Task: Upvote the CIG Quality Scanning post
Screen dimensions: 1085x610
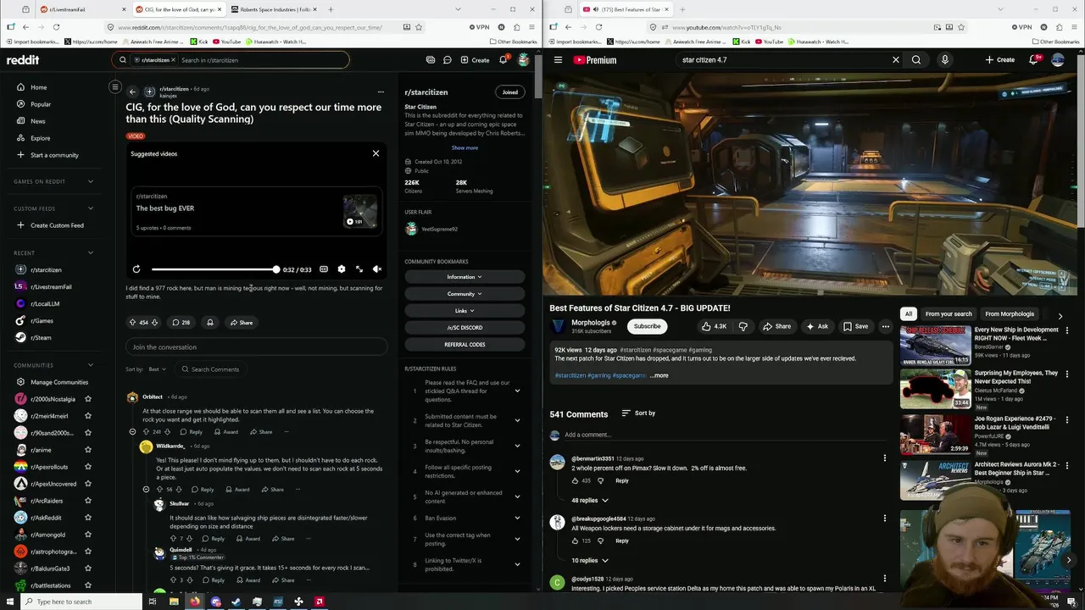Action: click(132, 323)
